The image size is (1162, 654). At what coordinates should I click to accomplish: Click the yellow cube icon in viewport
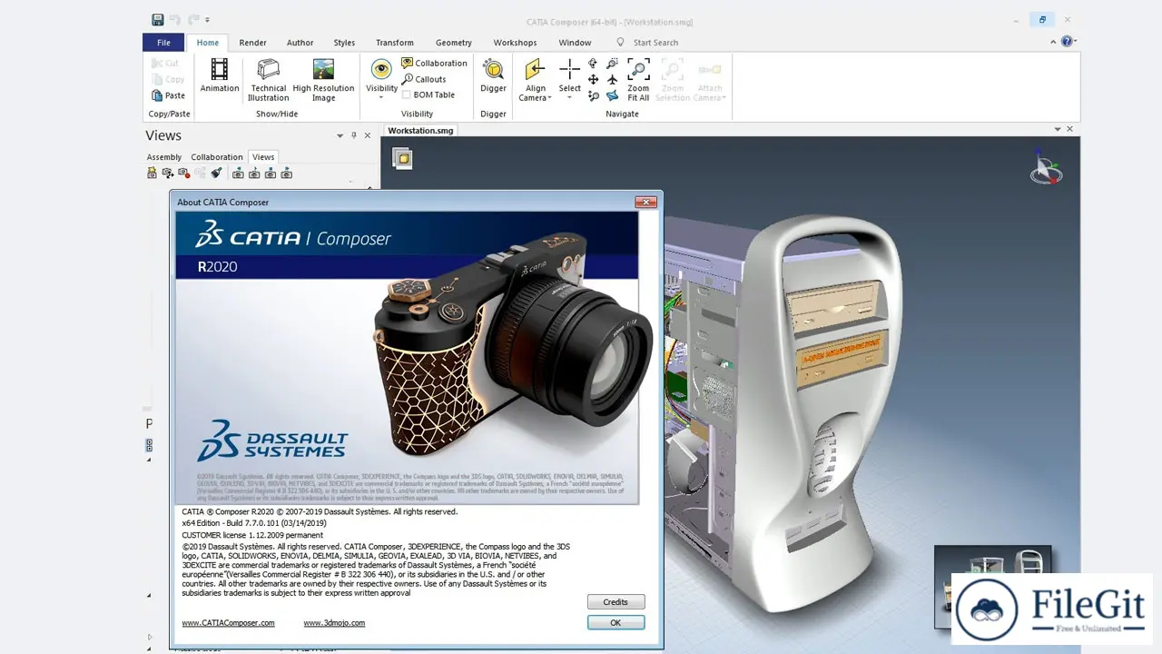point(401,159)
